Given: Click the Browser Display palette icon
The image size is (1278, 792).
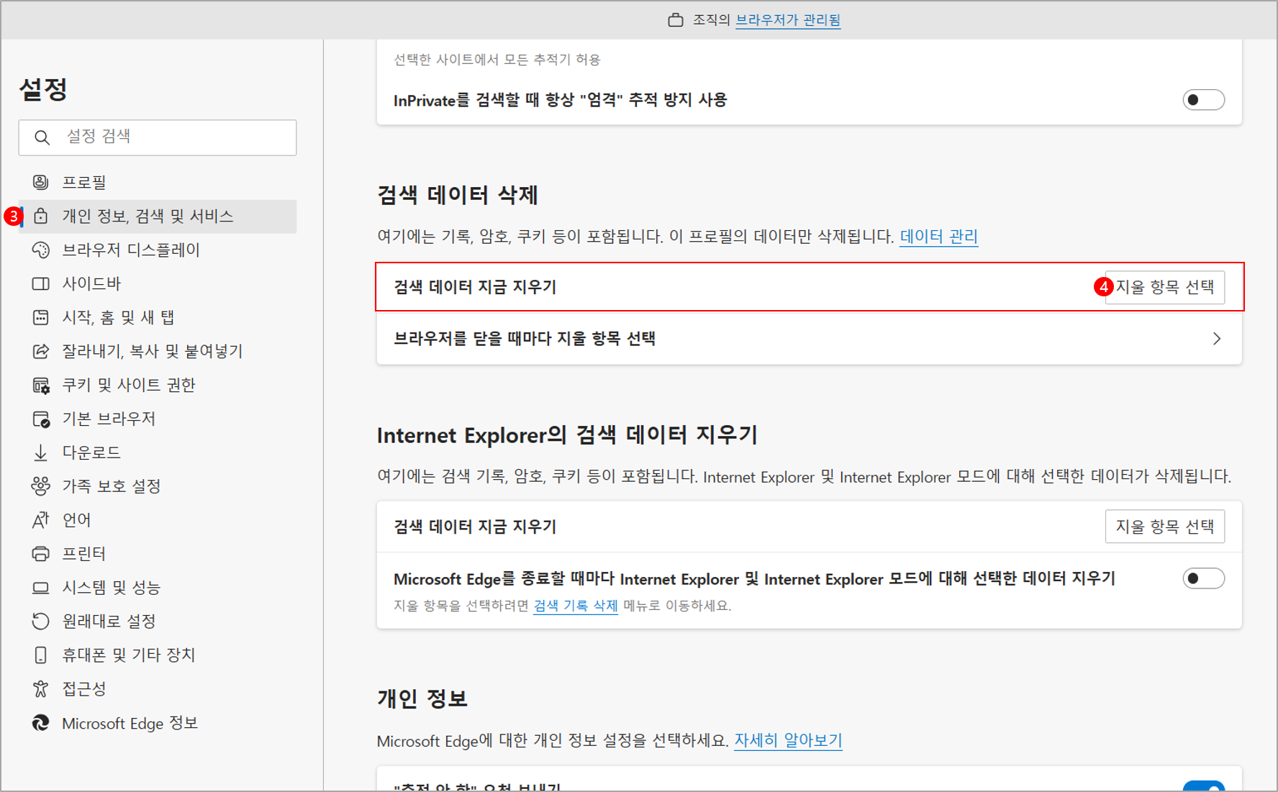Looking at the screenshot, I should (41, 250).
